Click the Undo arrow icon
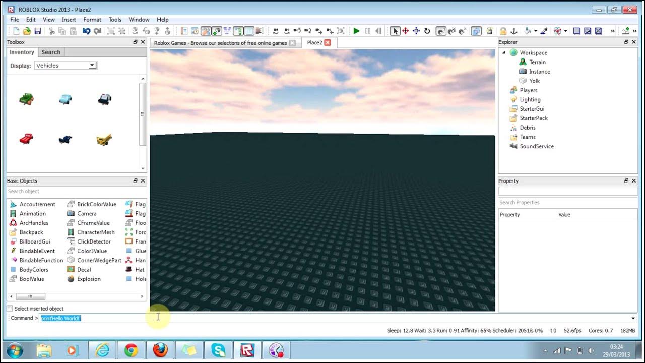Image resolution: width=645 pixels, height=363 pixels. [86, 31]
